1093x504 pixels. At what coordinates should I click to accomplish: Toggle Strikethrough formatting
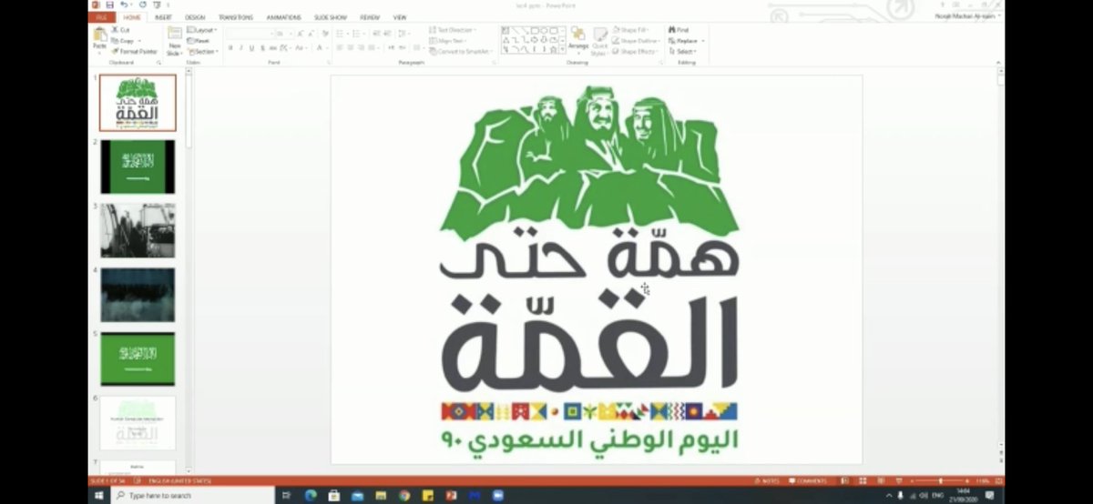[x=272, y=47]
